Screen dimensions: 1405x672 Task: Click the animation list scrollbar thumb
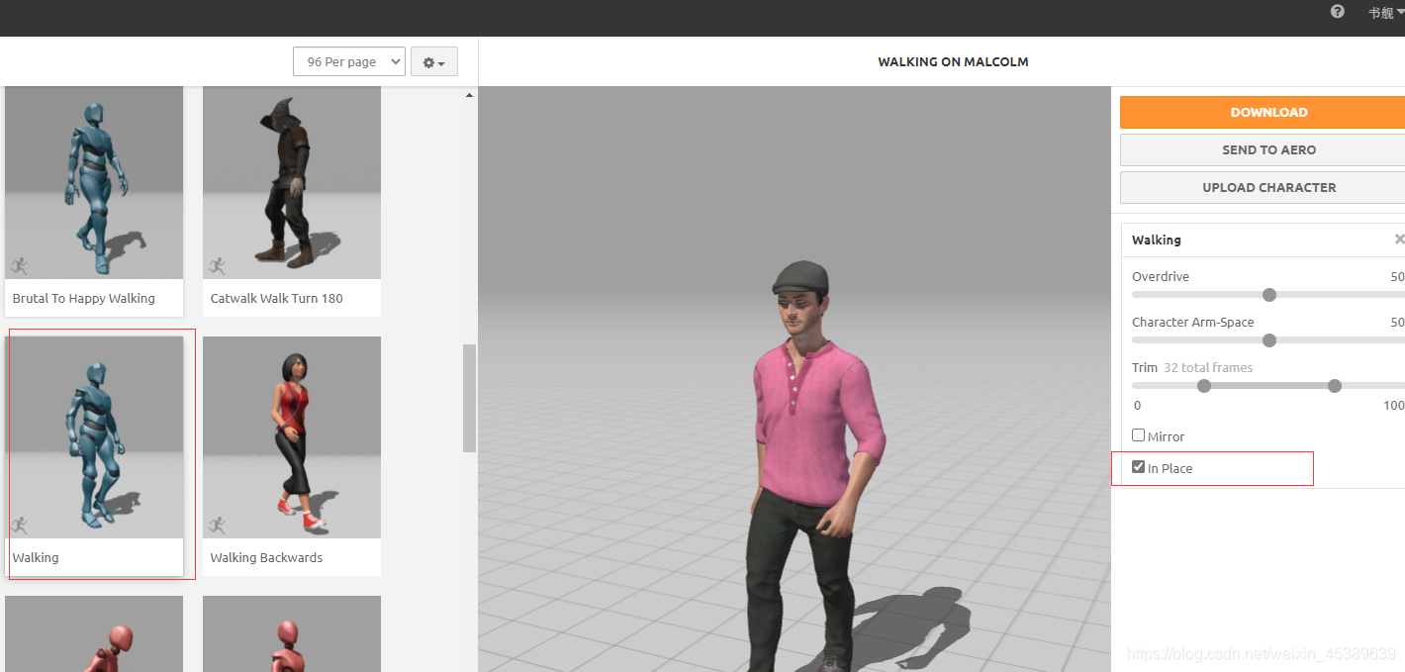pyautogui.click(x=469, y=398)
